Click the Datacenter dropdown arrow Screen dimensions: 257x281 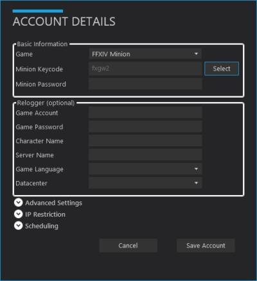coord(196,183)
